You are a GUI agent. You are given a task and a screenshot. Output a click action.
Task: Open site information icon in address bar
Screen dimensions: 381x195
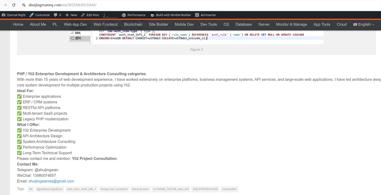23,5
